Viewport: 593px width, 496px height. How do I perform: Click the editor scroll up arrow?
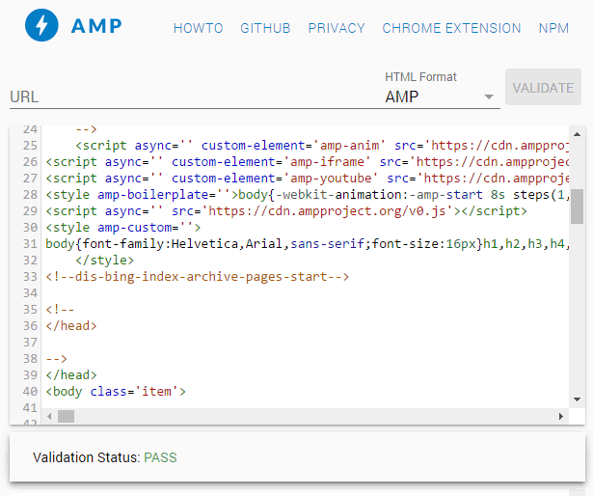(x=578, y=134)
